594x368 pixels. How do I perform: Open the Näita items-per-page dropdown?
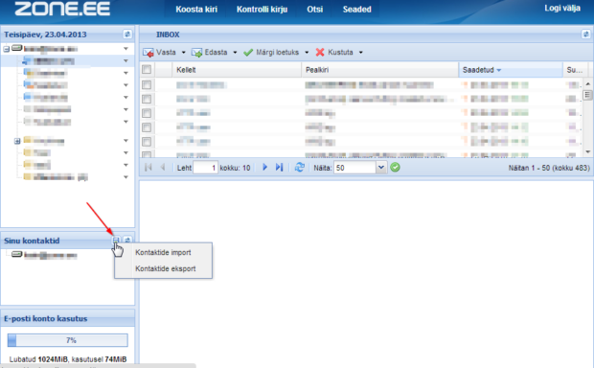click(x=381, y=168)
